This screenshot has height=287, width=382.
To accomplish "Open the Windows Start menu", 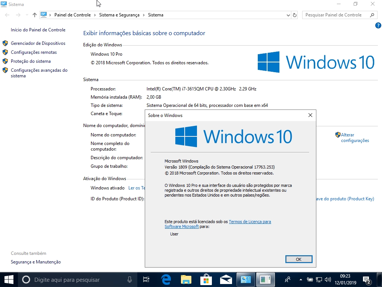I will tap(9, 280).
